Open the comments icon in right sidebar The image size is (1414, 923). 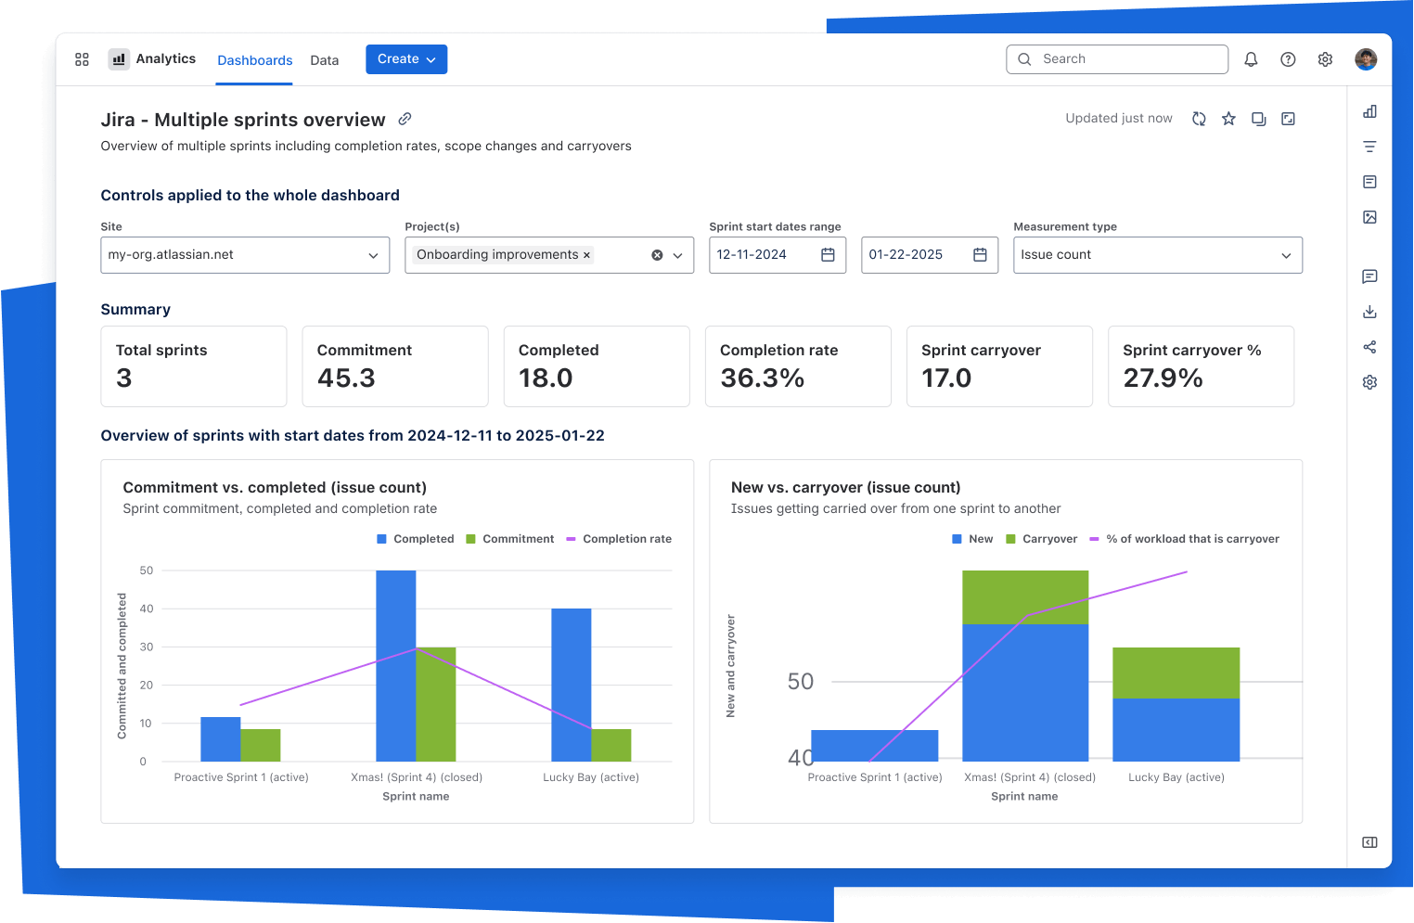click(x=1369, y=276)
